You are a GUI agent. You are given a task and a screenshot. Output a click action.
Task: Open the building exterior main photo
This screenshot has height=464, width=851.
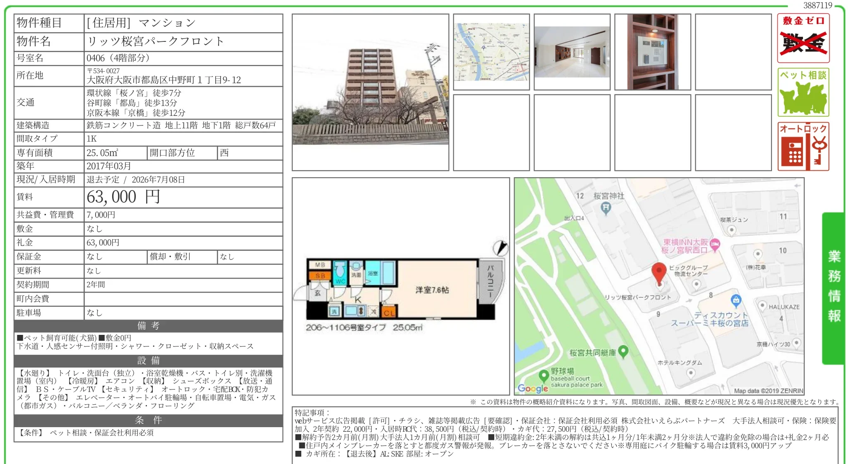coord(370,92)
